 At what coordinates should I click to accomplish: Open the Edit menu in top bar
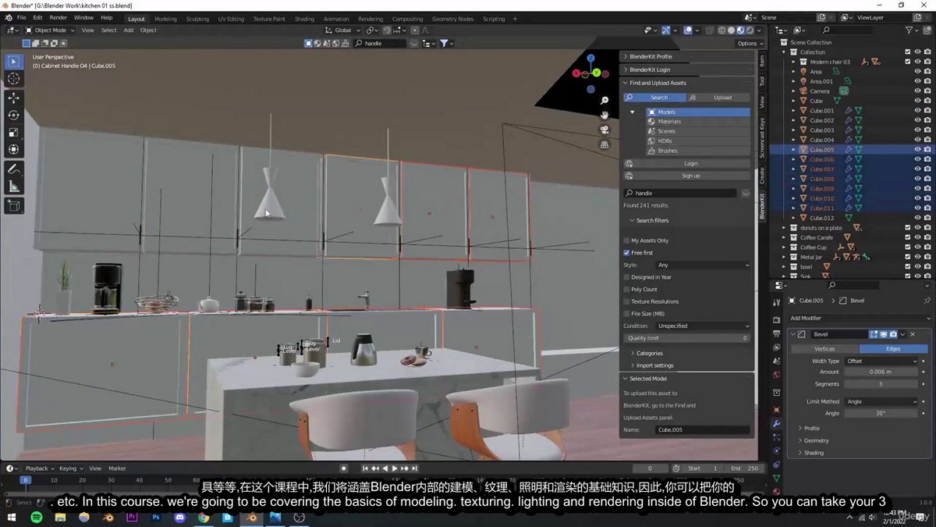point(37,17)
